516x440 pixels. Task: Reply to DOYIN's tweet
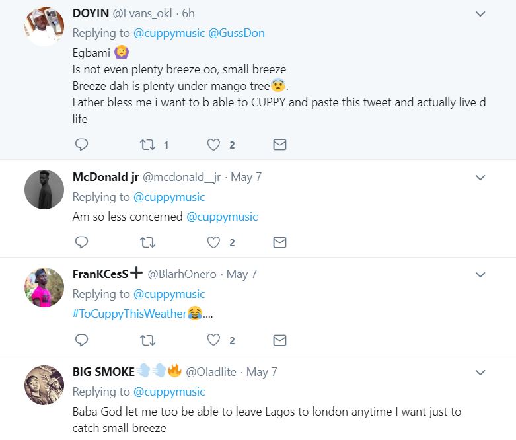[81, 145]
